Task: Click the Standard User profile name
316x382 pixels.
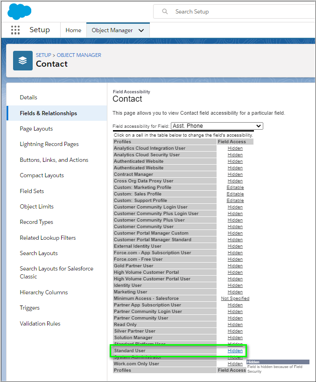Action: click(130, 351)
